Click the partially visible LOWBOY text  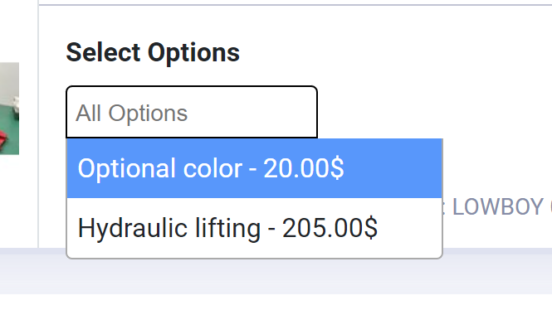tap(498, 206)
